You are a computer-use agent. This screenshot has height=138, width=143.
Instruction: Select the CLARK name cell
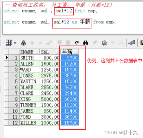pos(29,93)
